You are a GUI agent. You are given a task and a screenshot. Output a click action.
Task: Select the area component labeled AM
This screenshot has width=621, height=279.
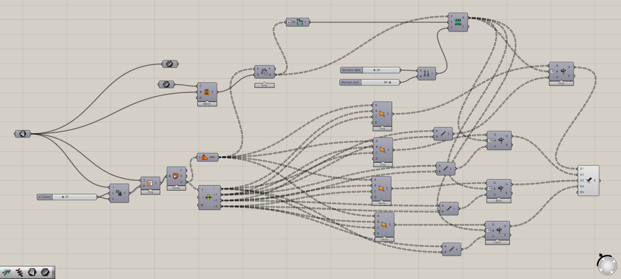[x=206, y=157]
